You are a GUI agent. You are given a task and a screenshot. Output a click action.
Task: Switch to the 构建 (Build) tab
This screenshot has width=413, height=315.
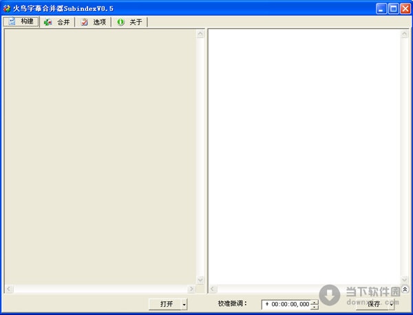[21, 22]
